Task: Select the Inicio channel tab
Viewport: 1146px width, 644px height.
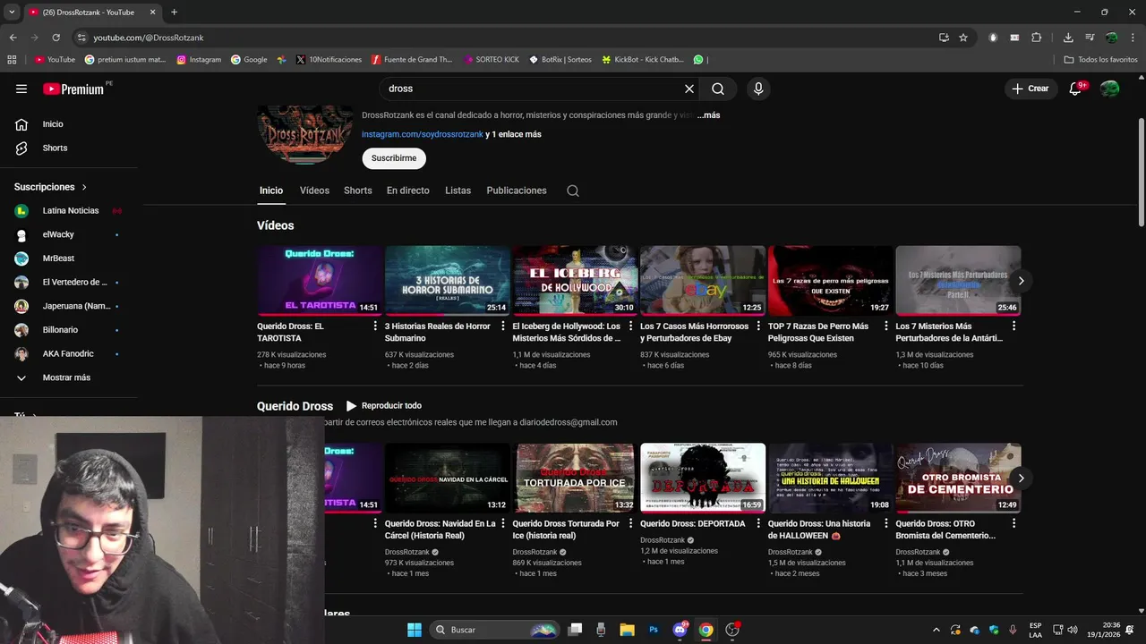Action: tap(271, 191)
